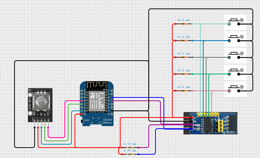The image size is (260, 158).
Task: Click the SDA pin on the PCF8574 board
Action: pyautogui.click(x=192, y=124)
